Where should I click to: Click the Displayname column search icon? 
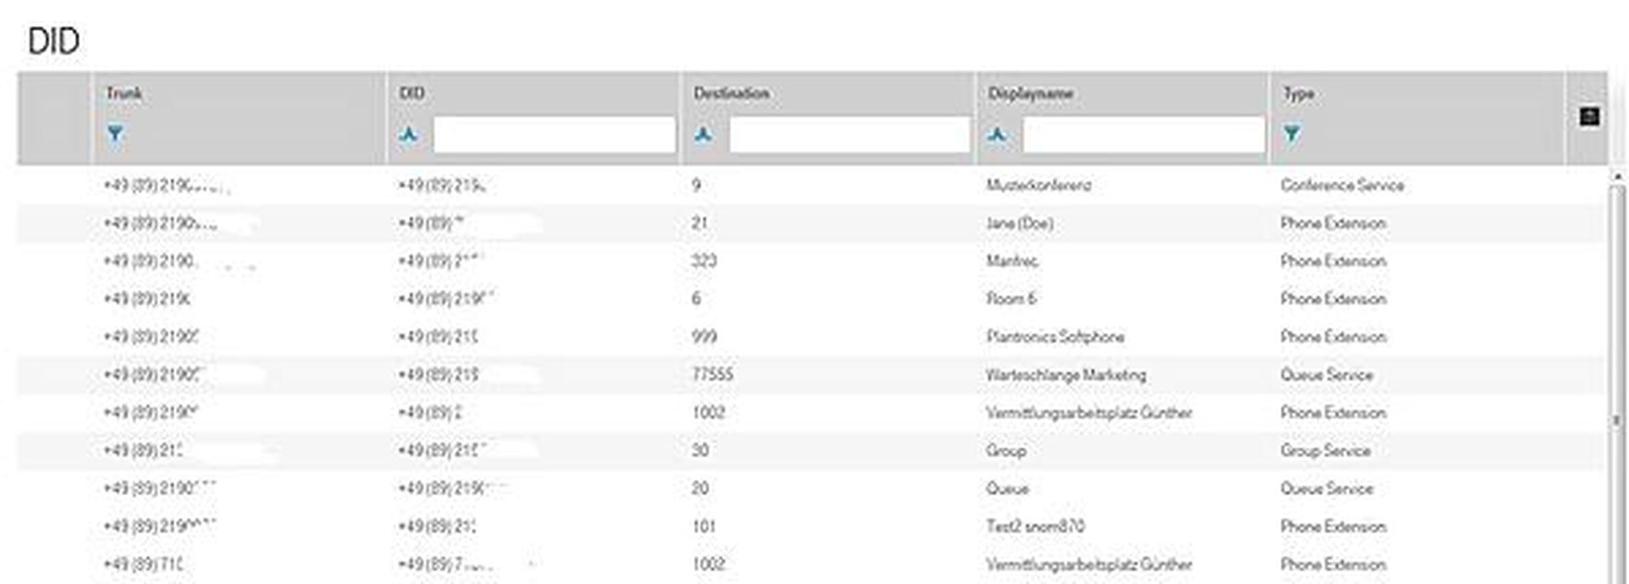998,134
